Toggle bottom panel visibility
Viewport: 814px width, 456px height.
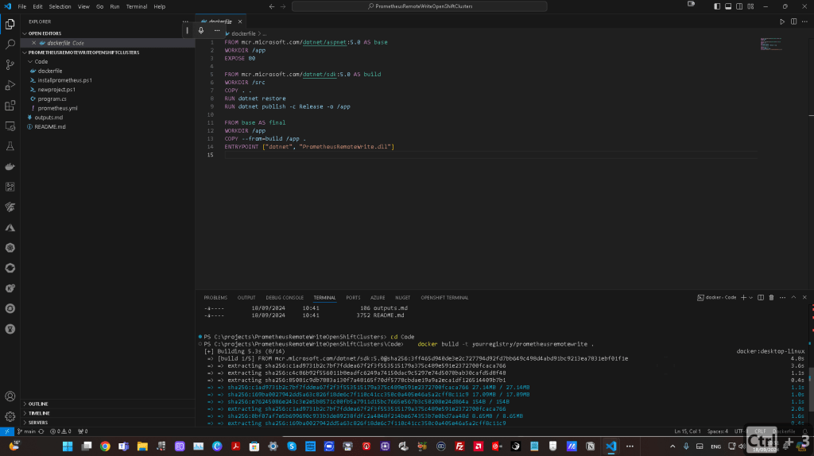tap(728, 6)
